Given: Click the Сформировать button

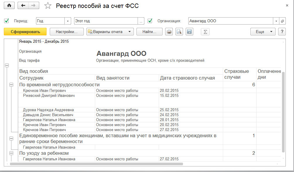Looking at the screenshot, I should [x=25, y=32].
